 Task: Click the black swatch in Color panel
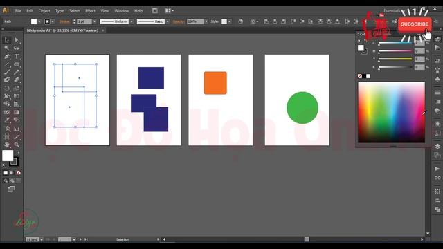tap(364, 76)
